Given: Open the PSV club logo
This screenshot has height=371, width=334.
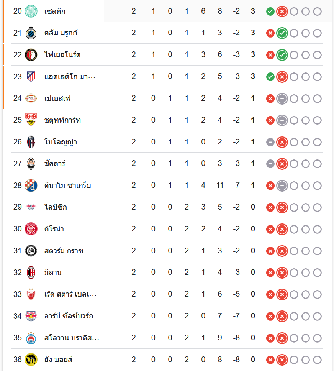Looking at the screenshot, I should point(31,98).
